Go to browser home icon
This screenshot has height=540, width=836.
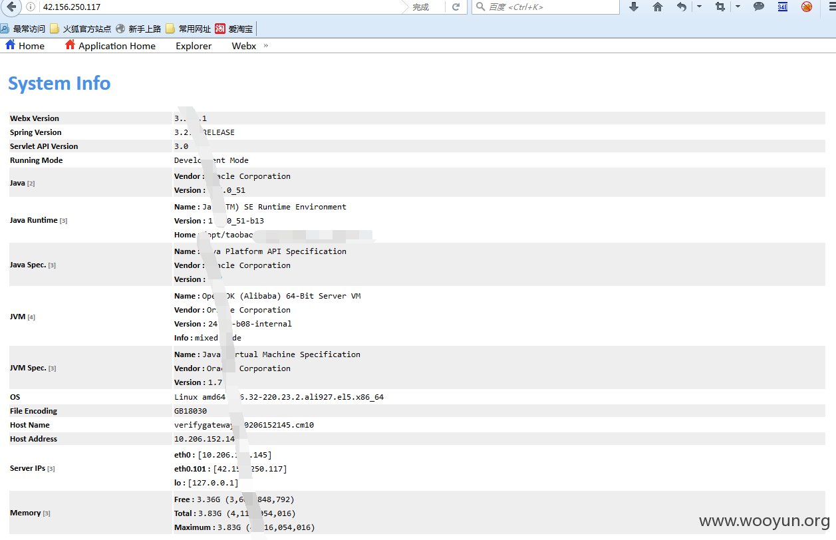658,7
